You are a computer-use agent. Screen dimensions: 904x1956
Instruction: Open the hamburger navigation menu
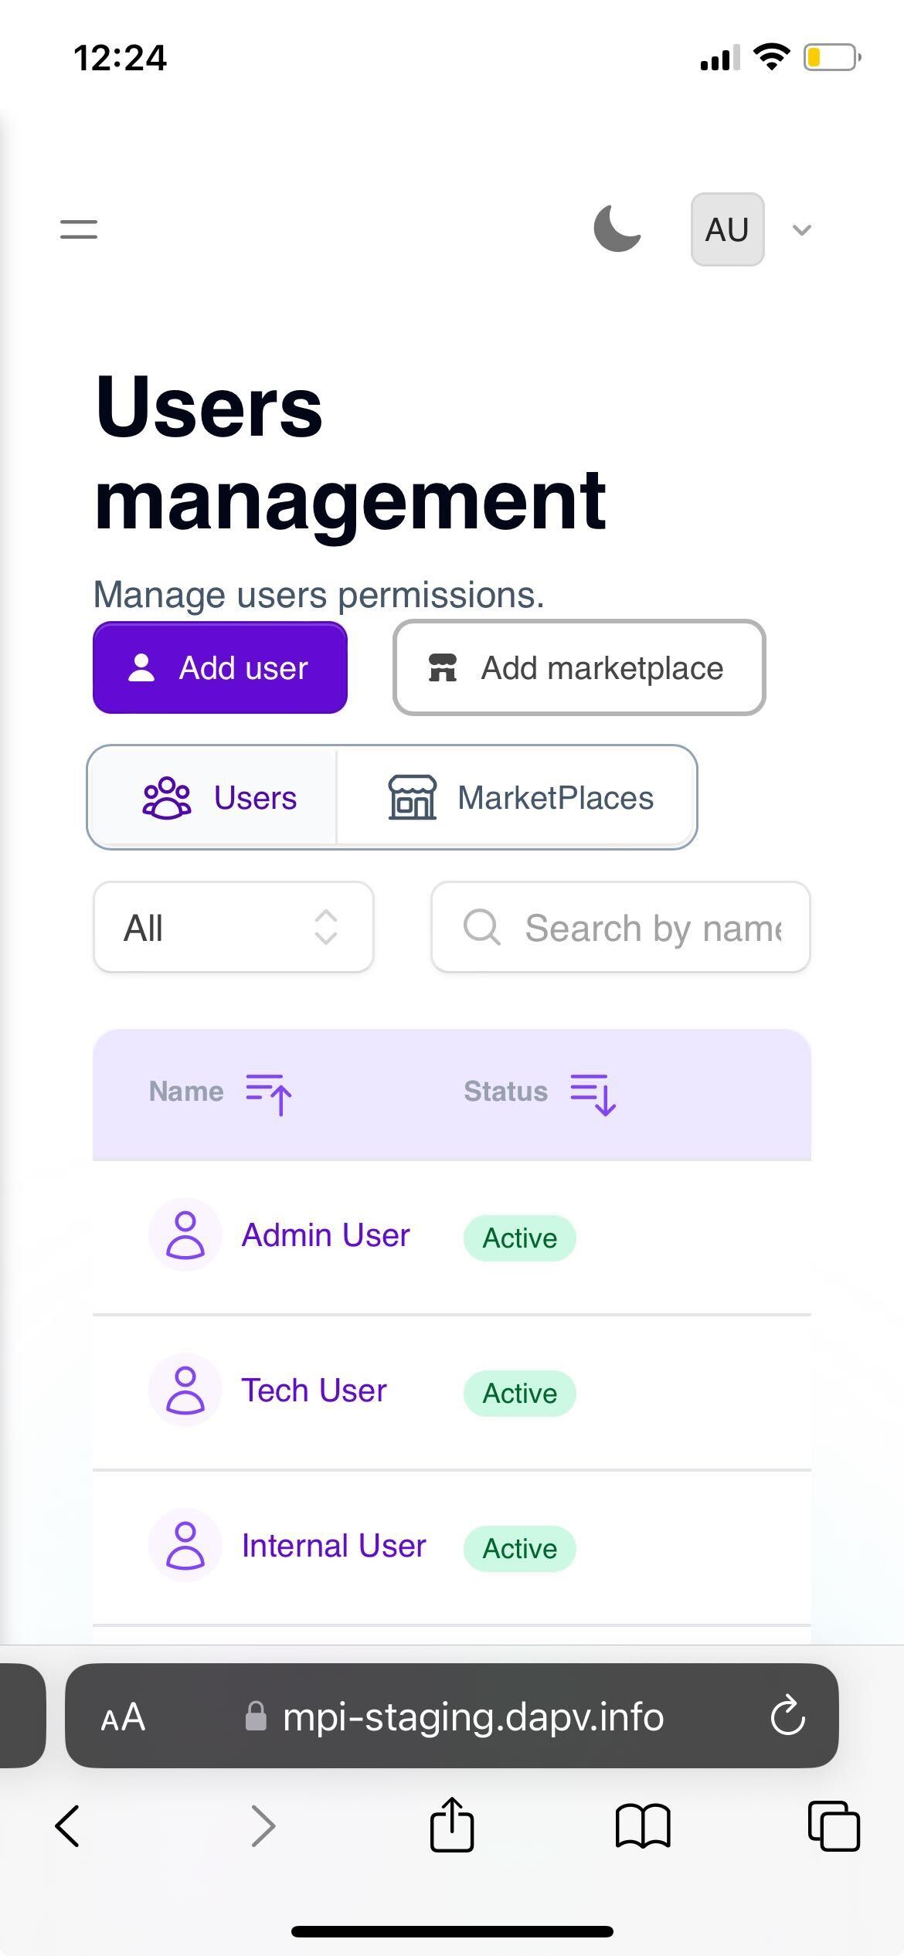click(79, 229)
